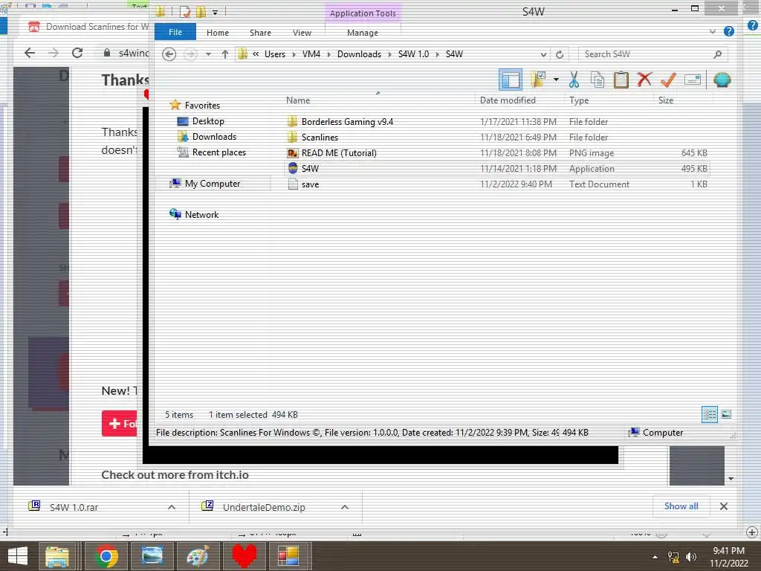The height and width of the screenshot is (571, 761).
Task: Click the orange checkmark Properties icon
Action: [668, 79]
